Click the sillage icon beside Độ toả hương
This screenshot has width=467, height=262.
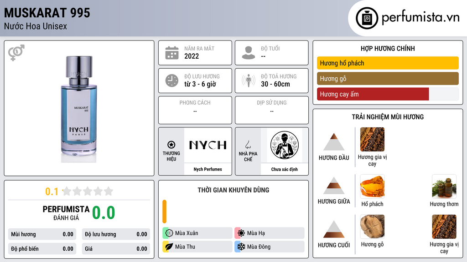[x=249, y=81]
